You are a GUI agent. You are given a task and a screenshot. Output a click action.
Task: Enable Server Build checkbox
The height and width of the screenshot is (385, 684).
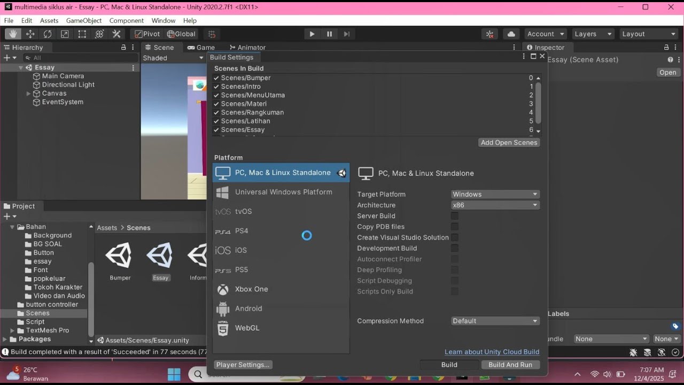click(x=455, y=216)
